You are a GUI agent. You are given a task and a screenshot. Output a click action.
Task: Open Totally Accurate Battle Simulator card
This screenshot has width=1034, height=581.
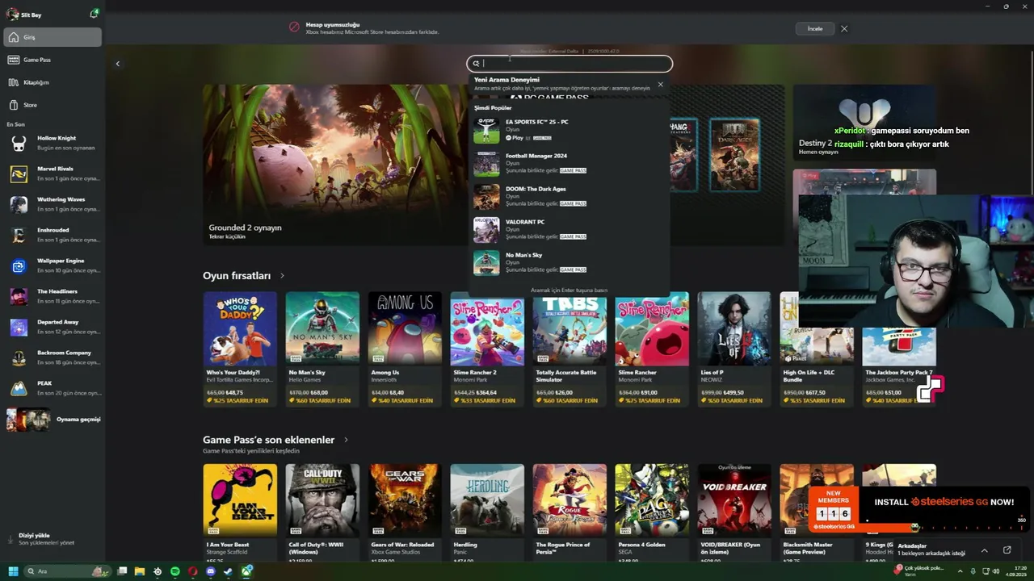coord(570,349)
